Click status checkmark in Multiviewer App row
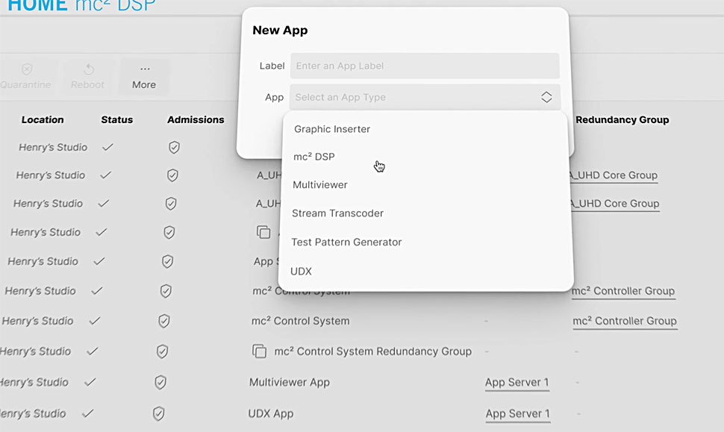This screenshot has height=432, width=724. [x=90, y=382]
